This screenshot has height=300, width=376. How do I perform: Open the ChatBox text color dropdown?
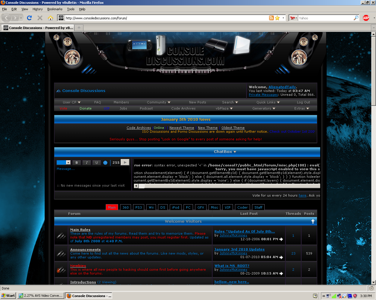tap(68, 163)
